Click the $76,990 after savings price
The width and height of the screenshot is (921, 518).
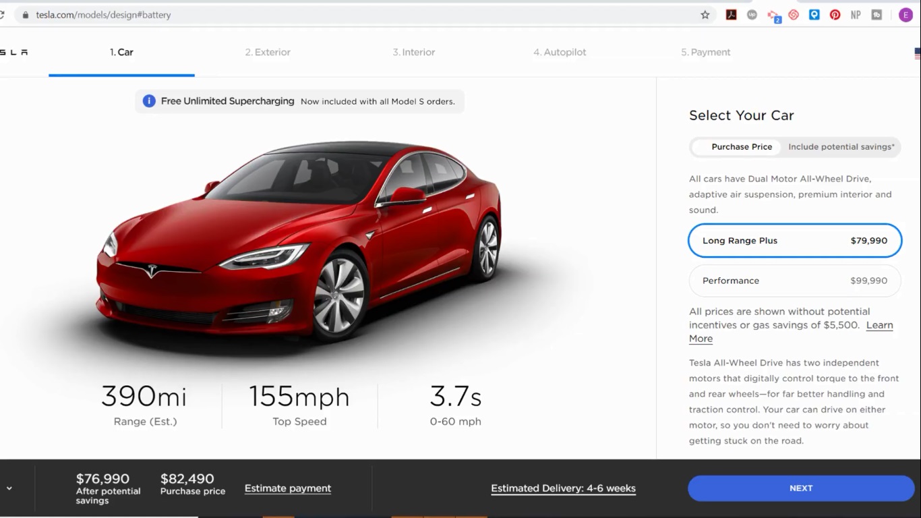(102, 479)
